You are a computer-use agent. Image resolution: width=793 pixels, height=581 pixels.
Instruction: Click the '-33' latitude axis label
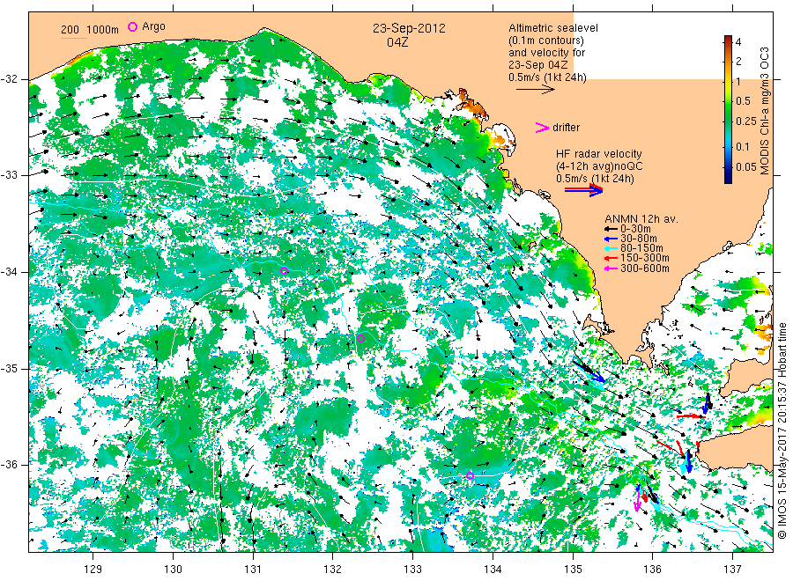pos(9,175)
